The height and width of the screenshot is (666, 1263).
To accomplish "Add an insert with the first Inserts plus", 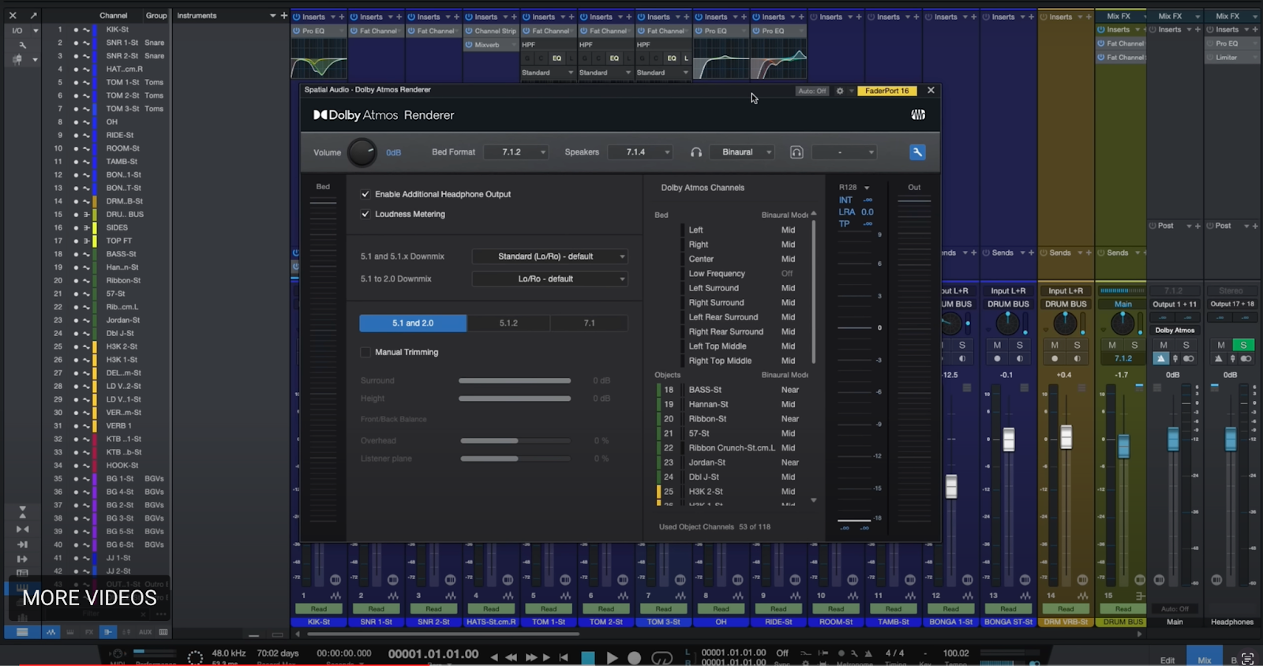I will coord(341,17).
